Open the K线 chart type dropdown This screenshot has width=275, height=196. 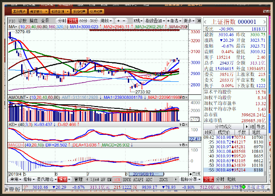click(138, 21)
